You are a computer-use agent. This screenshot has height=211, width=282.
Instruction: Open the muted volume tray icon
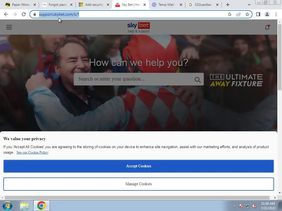tap(254, 206)
